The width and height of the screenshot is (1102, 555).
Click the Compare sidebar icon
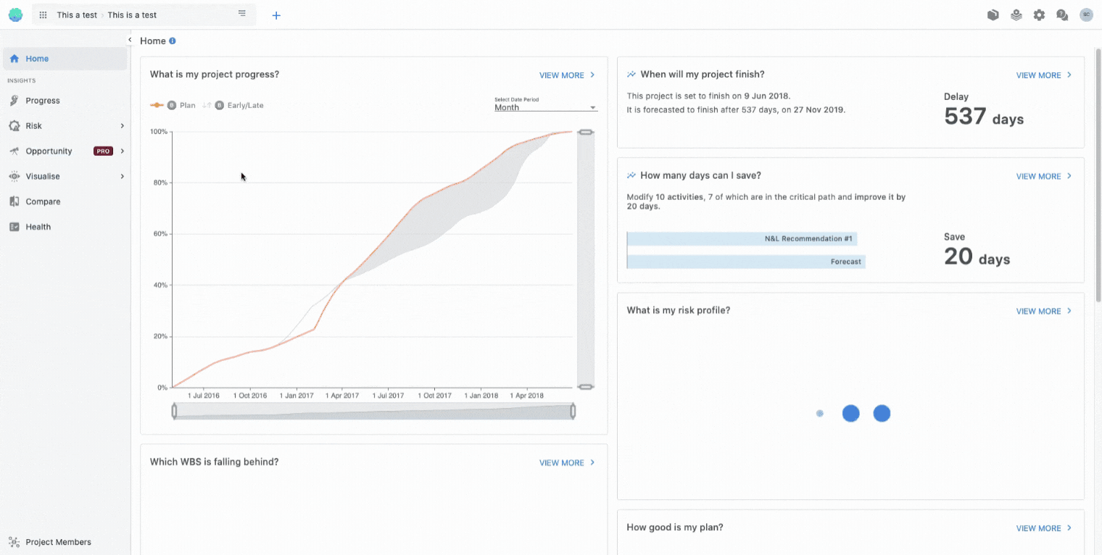pyautogui.click(x=14, y=202)
